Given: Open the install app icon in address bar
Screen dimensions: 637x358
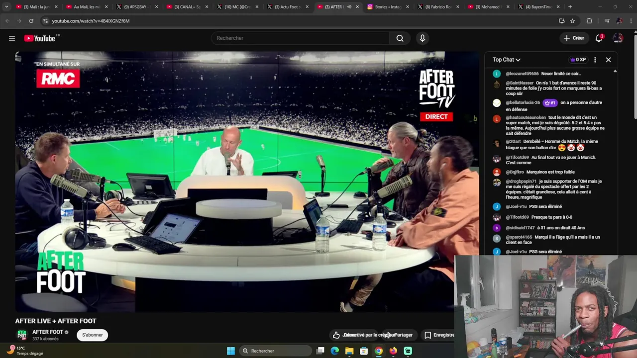Looking at the screenshot, I should pyautogui.click(x=561, y=21).
